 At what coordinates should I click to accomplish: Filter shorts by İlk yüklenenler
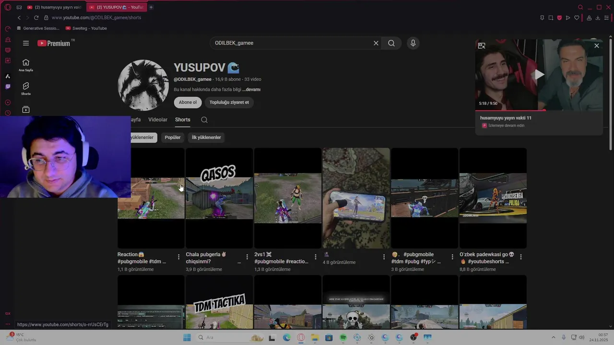(x=206, y=138)
